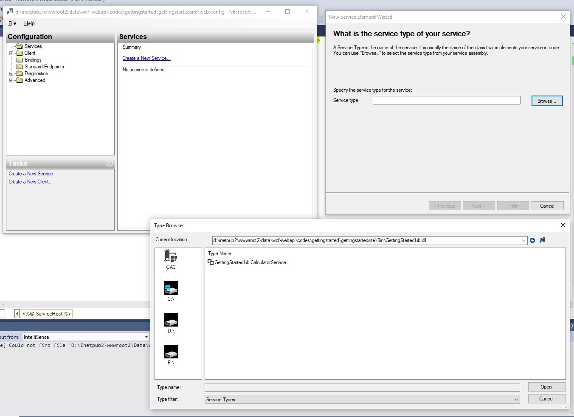Image resolution: width=574 pixels, height=417 pixels.
Task: Select GAC in the Type Browser
Action: (171, 259)
